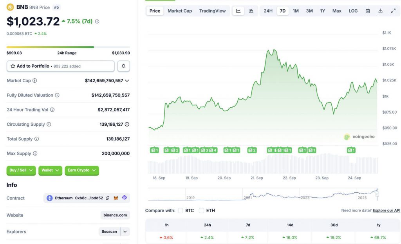Open 24 Hour Trading Vol info icon

52,110
